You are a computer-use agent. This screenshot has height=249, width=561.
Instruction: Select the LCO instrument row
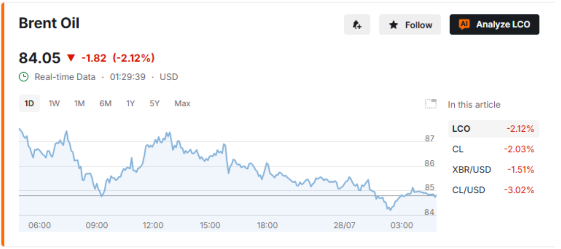[x=493, y=129]
